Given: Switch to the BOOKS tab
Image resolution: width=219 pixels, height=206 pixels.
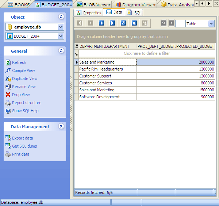Looking at the screenshot, I should point(19,5).
